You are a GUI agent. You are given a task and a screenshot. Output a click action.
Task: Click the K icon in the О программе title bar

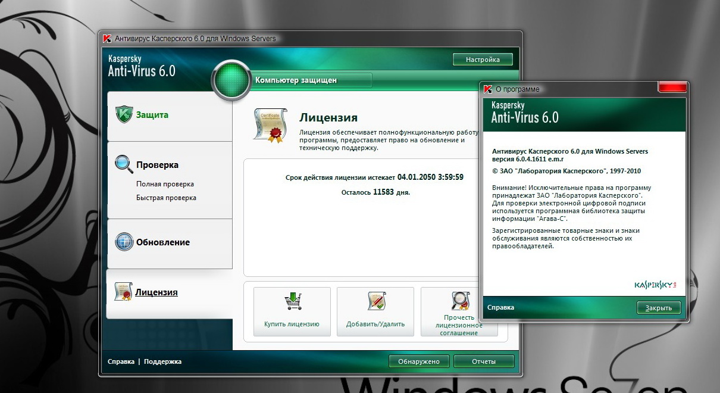pos(488,89)
